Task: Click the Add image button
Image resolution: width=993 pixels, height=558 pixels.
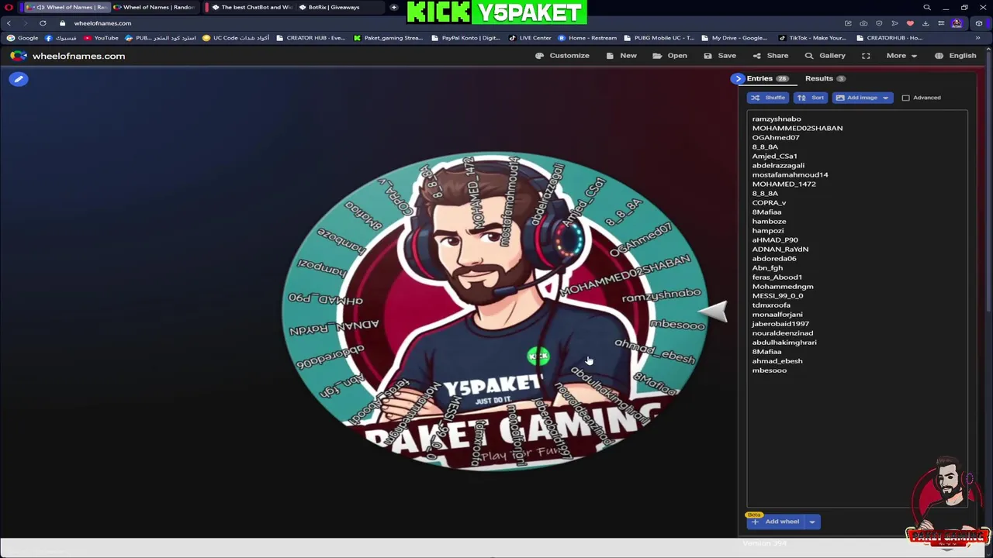Action: pos(856,98)
